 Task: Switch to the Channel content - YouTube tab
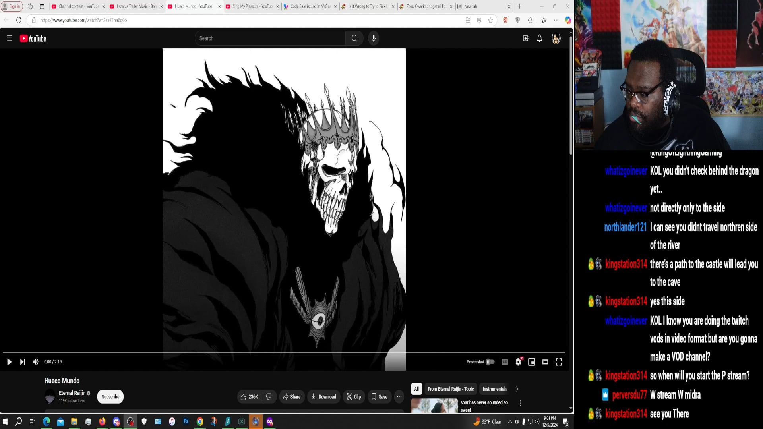(x=78, y=6)
